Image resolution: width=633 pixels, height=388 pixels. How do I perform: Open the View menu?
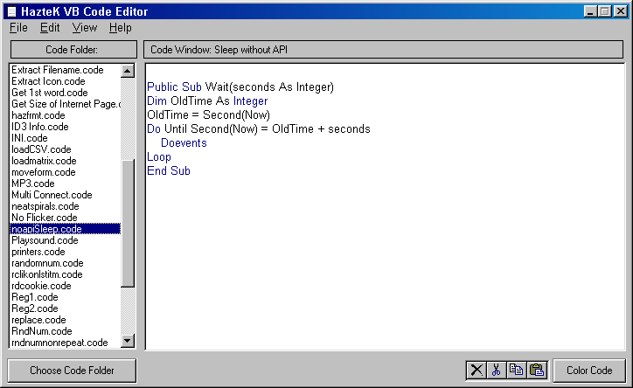pos(85,28)
